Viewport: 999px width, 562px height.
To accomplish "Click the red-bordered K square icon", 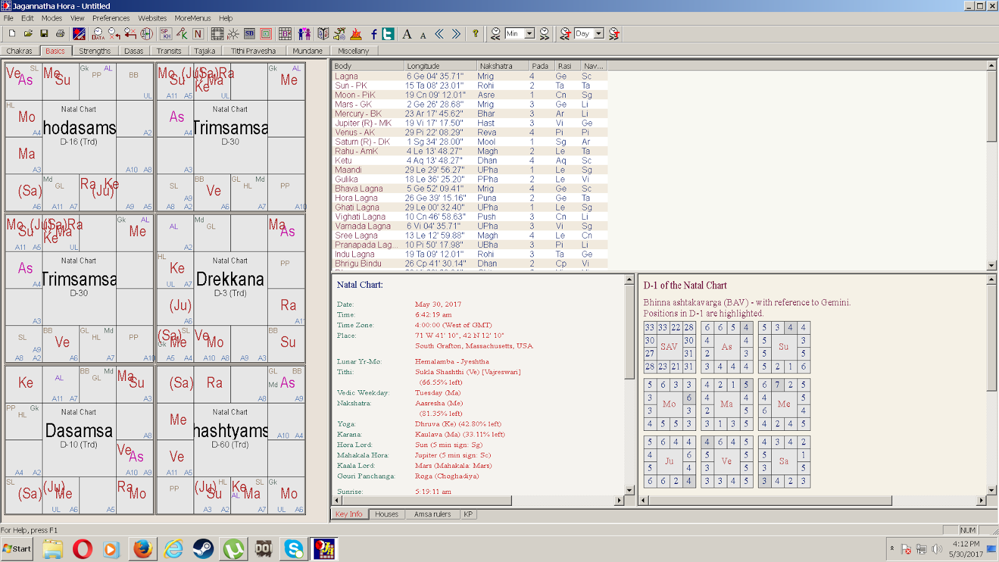I will pyautogui.click(x=266, y=34).
